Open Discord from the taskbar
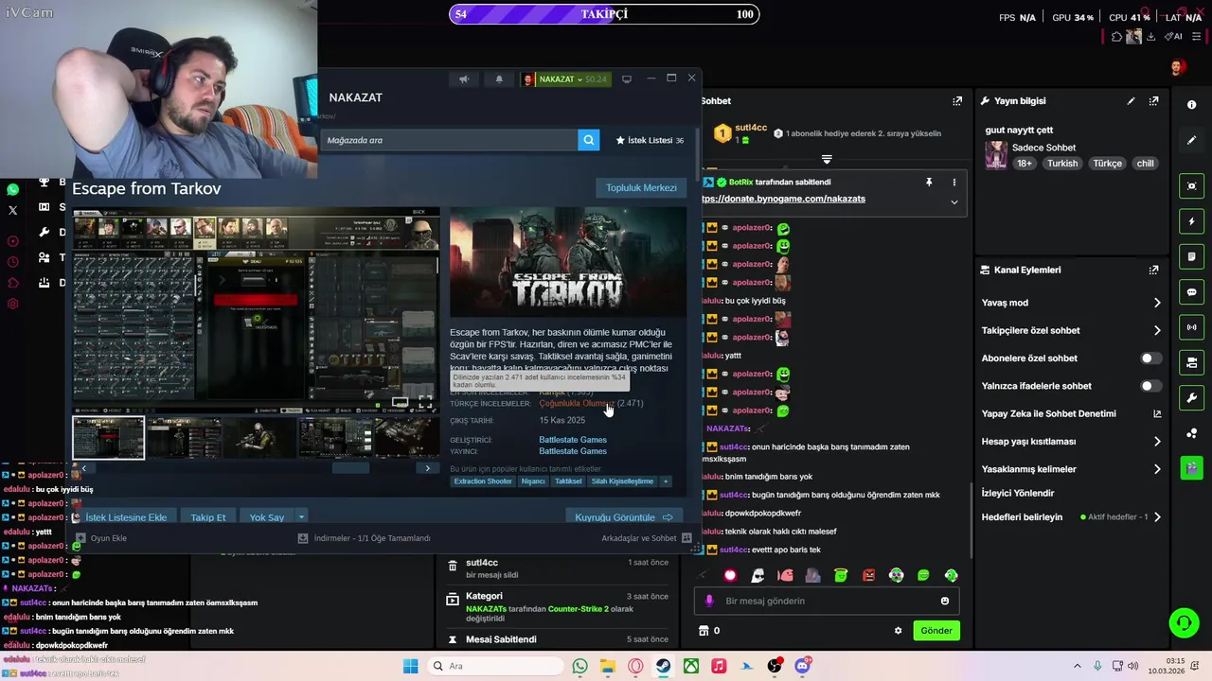The width and height of the screenshot is (1212, 681). coord(803,666)
